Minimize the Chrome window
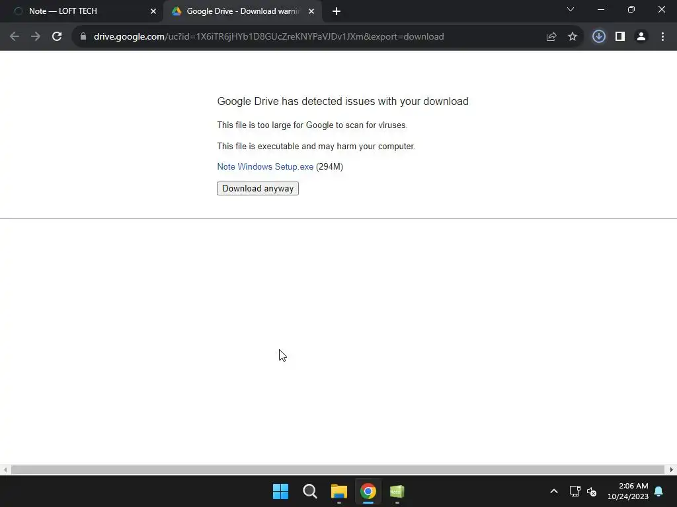The image size is (677, 507). pyautogui.click(x=601, y=9)
